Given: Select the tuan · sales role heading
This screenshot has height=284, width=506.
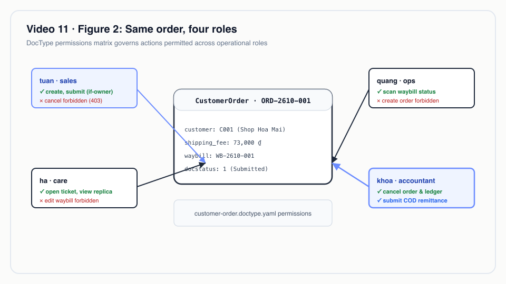Looking at the screenshot, I should point(58,81).
